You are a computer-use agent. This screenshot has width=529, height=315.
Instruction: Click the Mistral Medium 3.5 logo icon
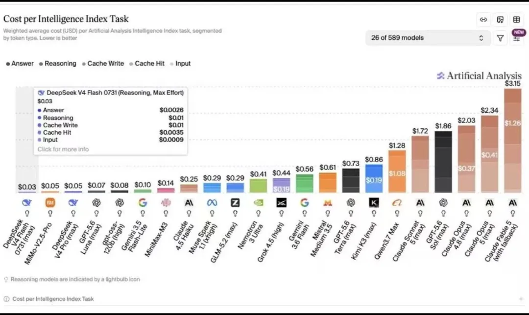pyautogui.click(x=328, y=203)
